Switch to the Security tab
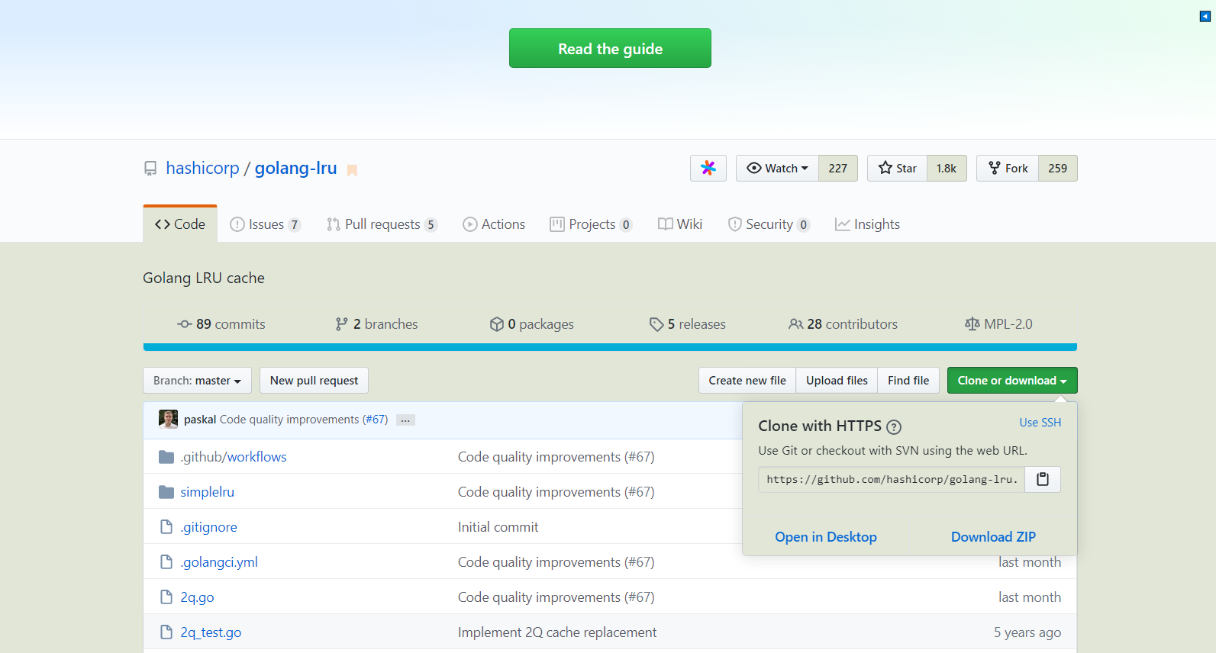 point(769,224)
